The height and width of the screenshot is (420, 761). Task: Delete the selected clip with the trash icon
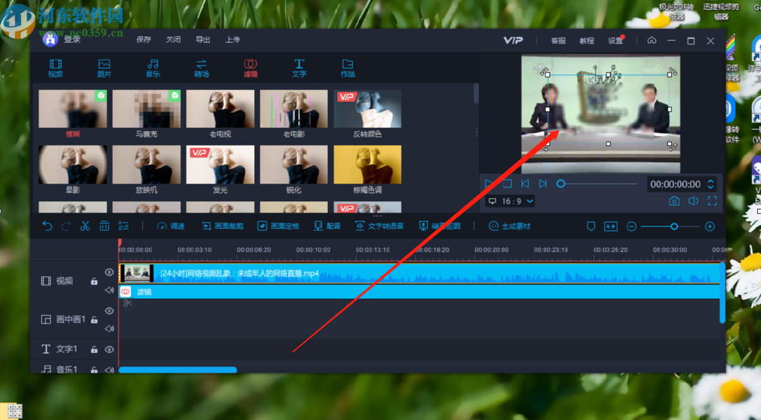[105, 226]
